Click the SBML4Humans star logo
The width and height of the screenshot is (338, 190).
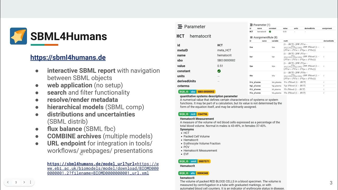point(18,36)
